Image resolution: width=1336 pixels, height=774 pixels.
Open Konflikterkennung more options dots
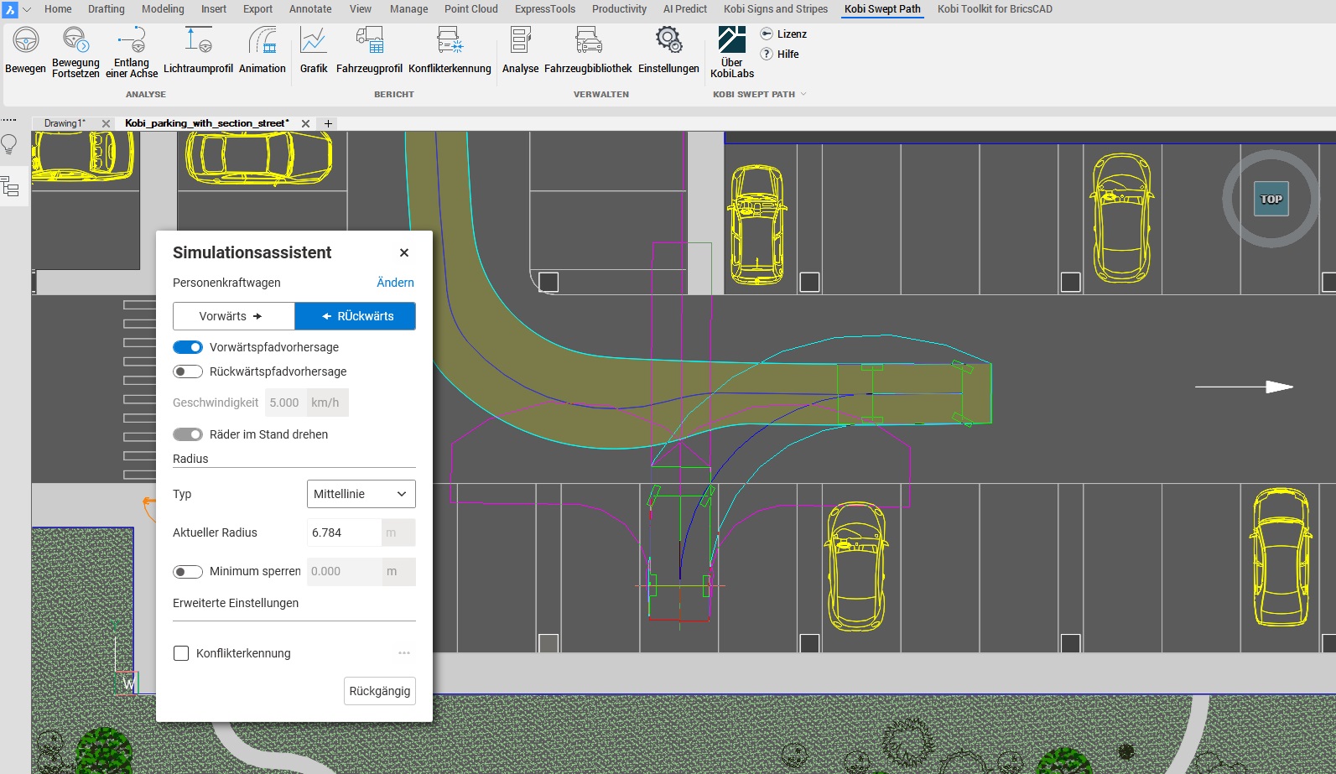[404, 652]
